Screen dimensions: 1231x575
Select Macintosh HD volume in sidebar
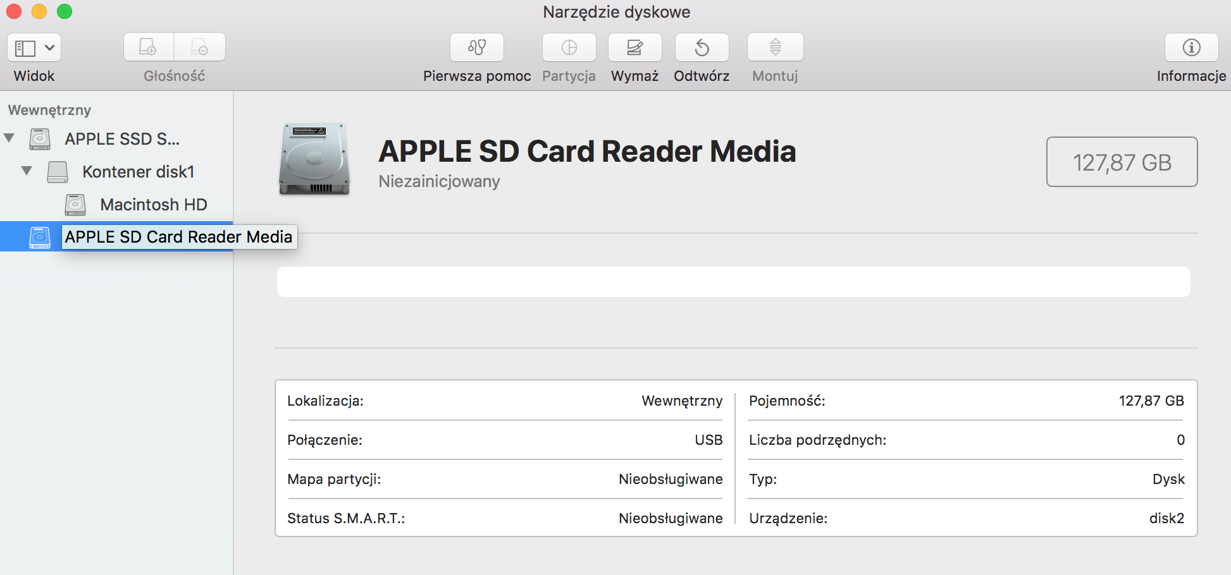point(154,205)
